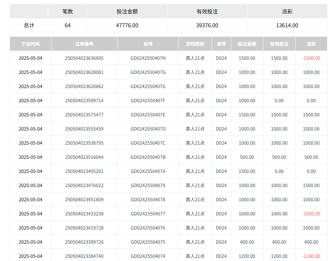Open bet number 250504023516044
The width and height of the screenshot is (330, 261).
point(84,157)
